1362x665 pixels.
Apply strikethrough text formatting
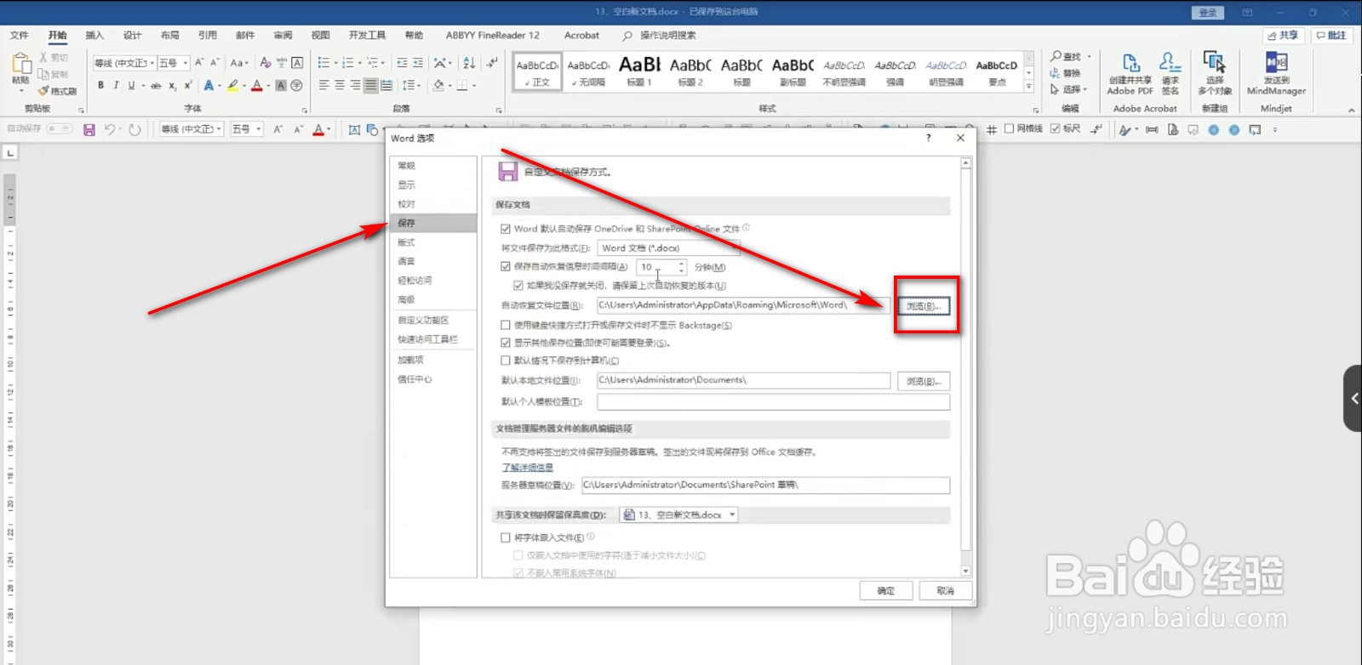156,85
